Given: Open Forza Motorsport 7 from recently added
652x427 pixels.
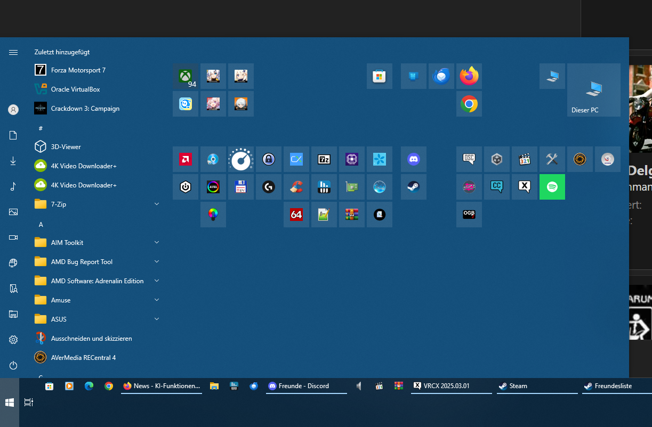Looking at the screenshot, I should [x=97, y=70].
